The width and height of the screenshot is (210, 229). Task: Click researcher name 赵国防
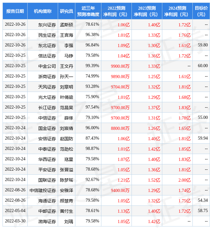pyautogui.click(x=67, y=139)
